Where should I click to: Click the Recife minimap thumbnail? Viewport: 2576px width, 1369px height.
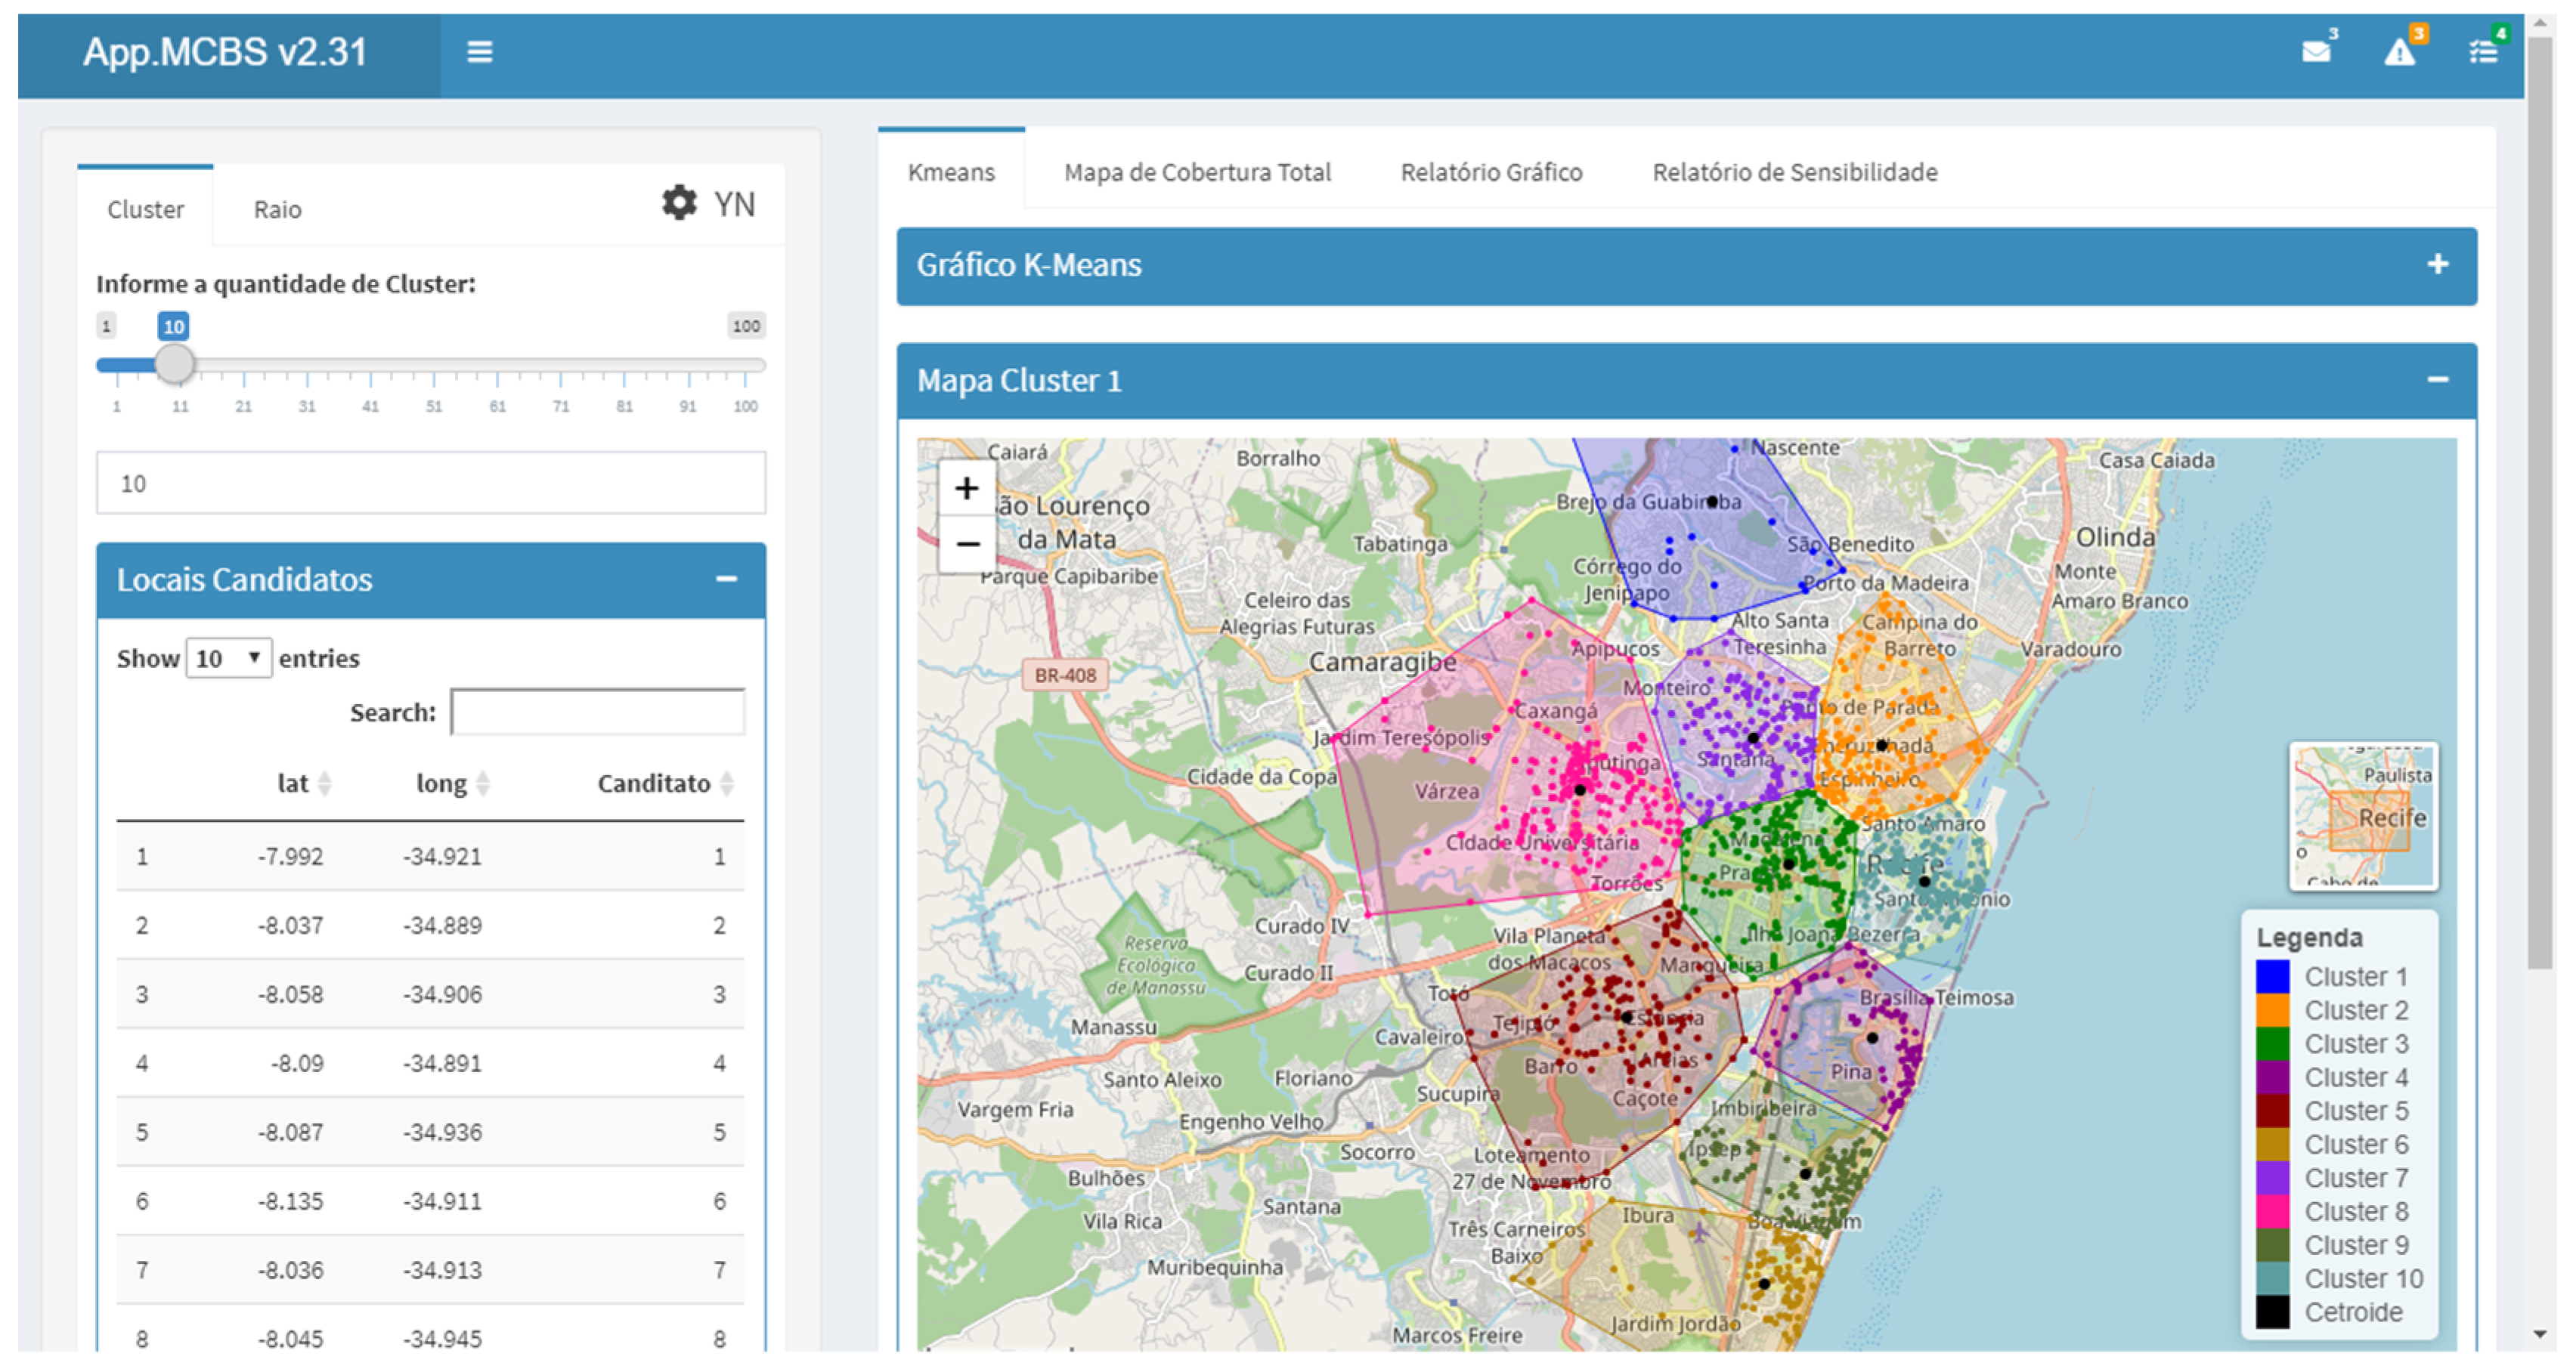click(2363, 817)
